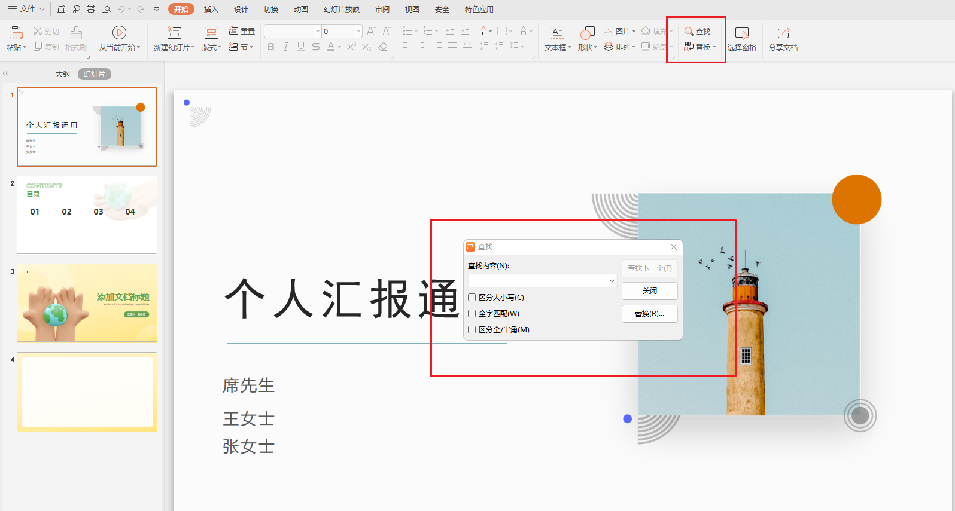Image resolution: width=955 pixels, height=511 pixels.
Task: Open the File (文件) menu dropdown
Action: point(27,9)
